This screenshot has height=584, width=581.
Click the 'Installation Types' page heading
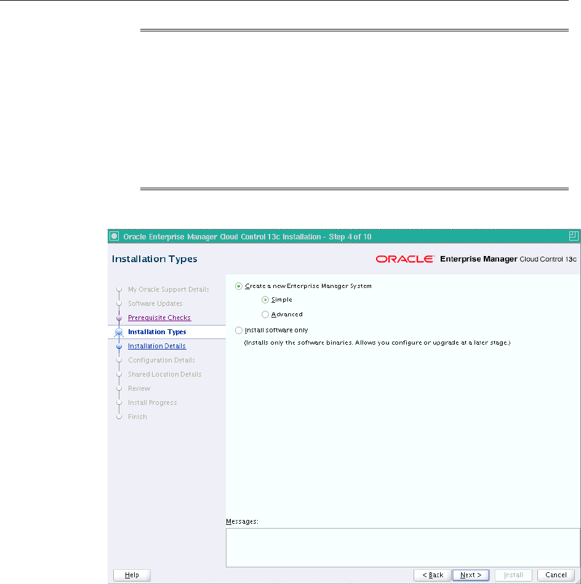coord(154,259)
